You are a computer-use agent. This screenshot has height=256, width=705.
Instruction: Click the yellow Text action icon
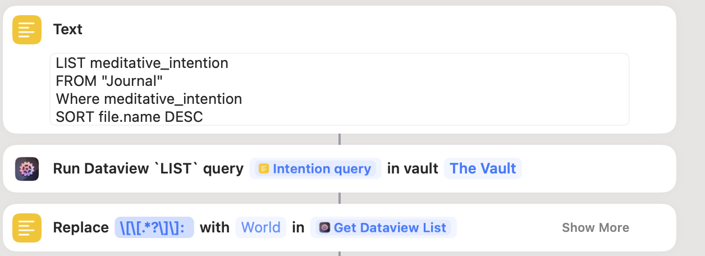tap(27, 30)
